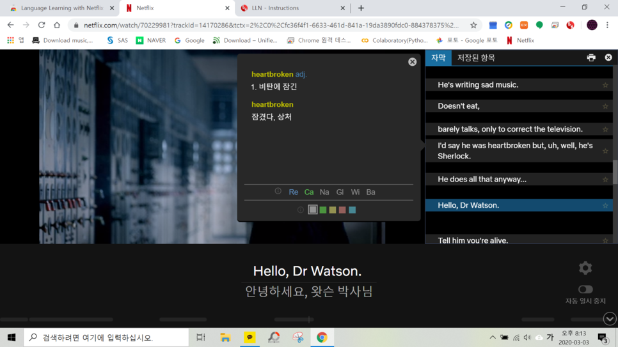Switch to the 자막 tab
The width and height of the screenshot is (618, 347).
click(x=438, y=58)
